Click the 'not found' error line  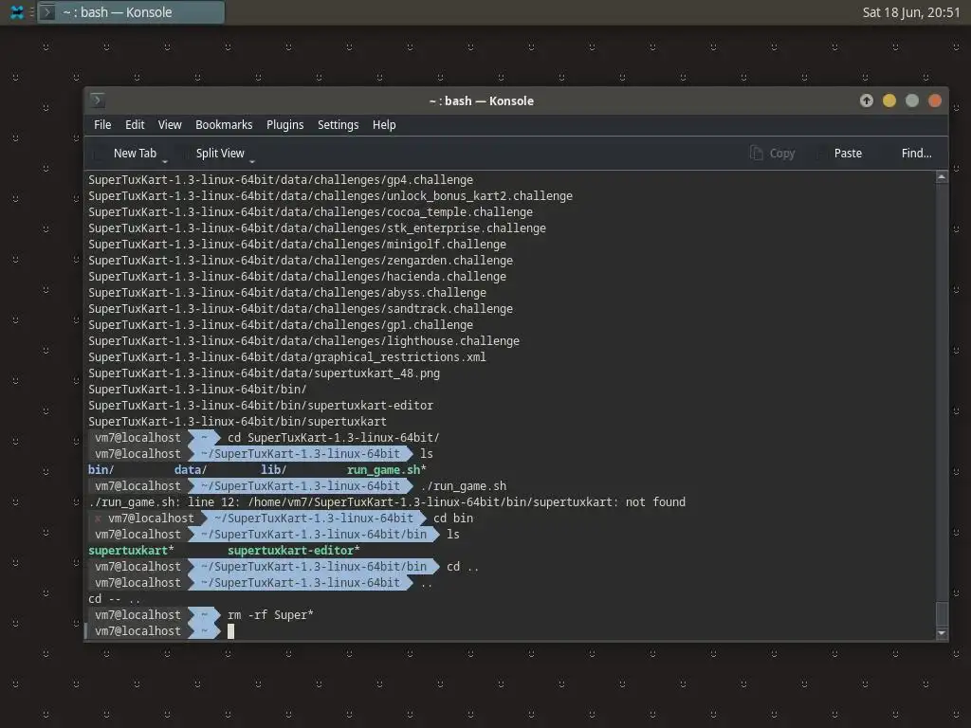click(387, 502)
